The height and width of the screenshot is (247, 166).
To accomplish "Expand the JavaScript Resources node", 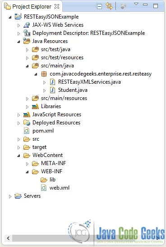I will 18,115.
